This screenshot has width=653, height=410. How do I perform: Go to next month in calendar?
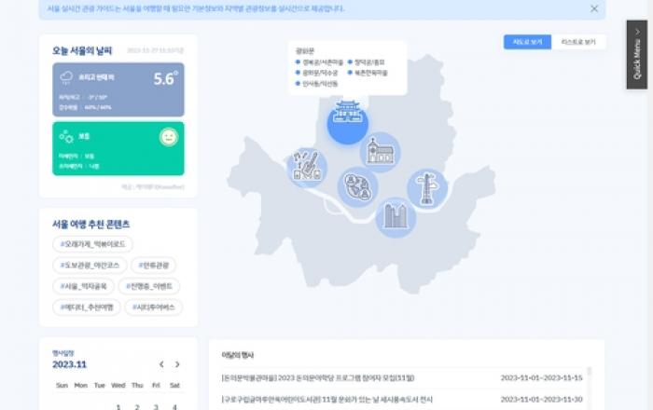point(177,364)
